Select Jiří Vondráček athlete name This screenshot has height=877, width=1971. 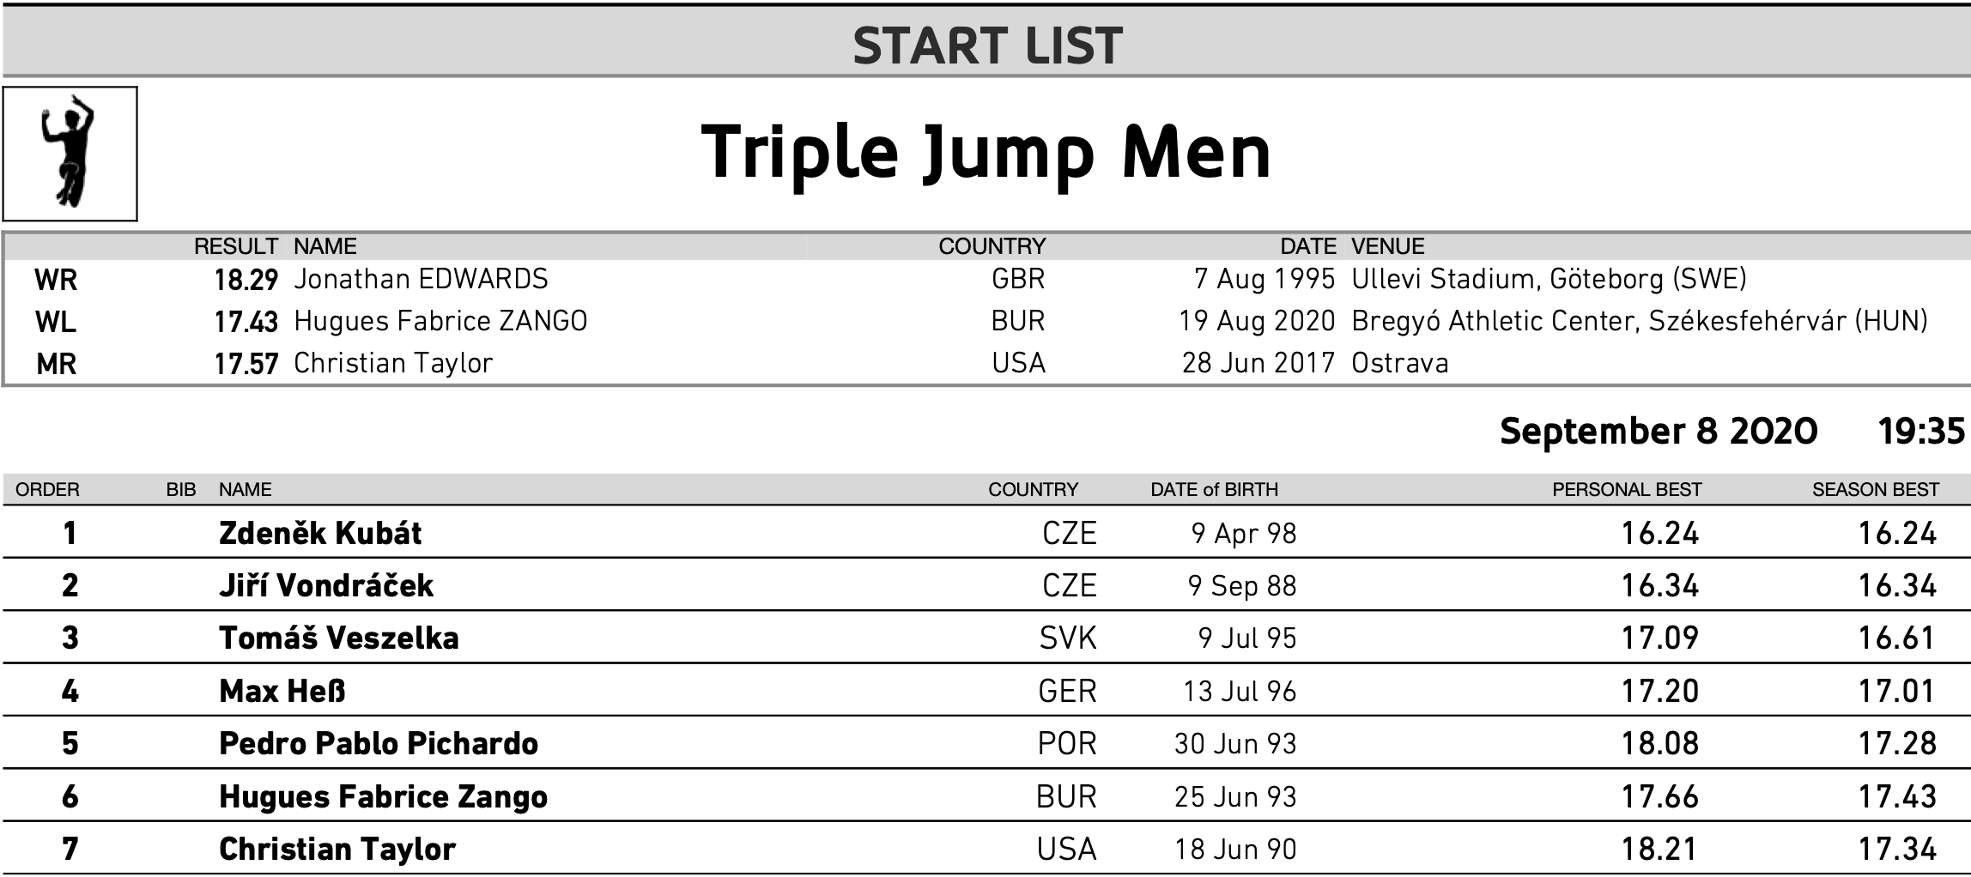pyautogui.click(x=326, y=585)
